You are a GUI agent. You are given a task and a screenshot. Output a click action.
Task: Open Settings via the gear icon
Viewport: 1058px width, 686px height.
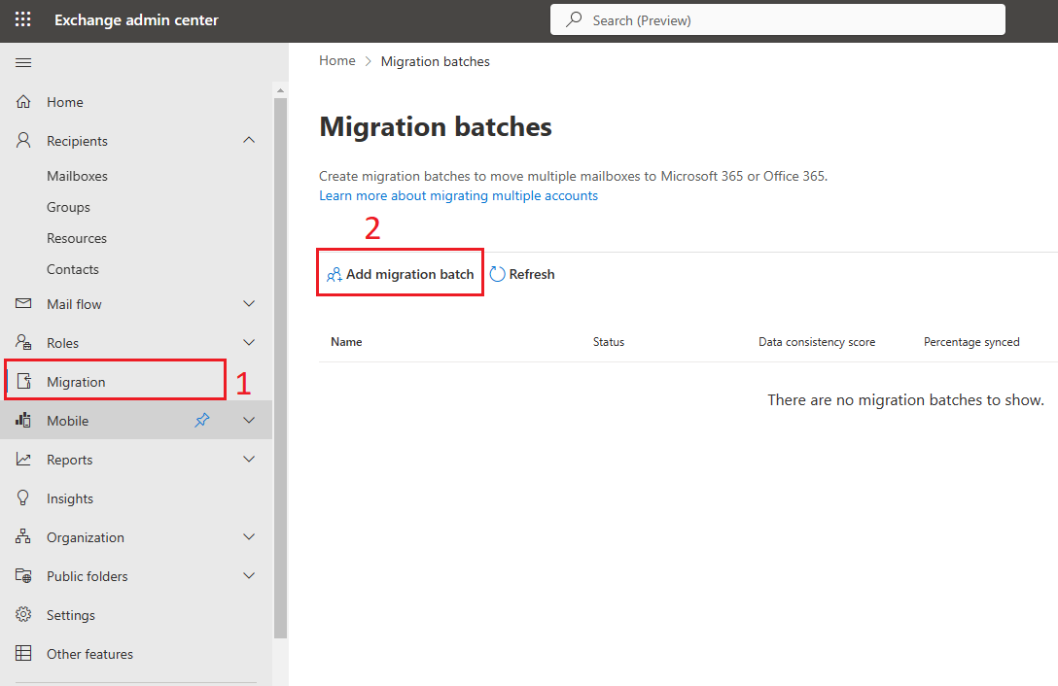click(23, 614)
